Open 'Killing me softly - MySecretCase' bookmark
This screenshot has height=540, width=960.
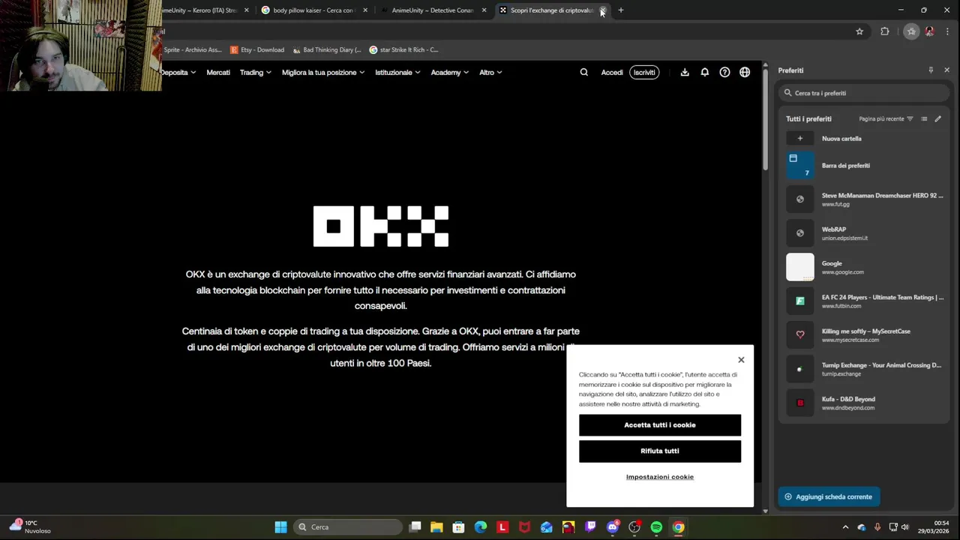coord(865,335)
